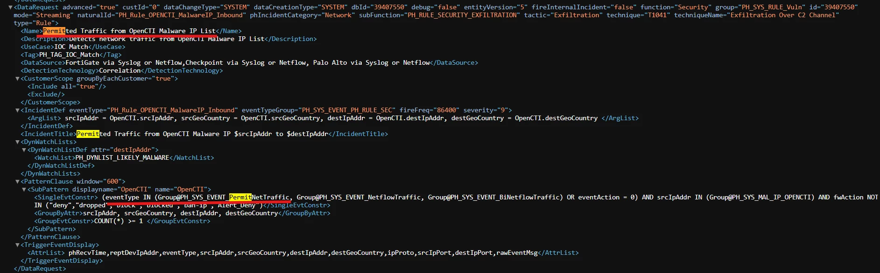This screenshot has width=880, height=273.
Task: Click the technique attribute value 'T1041'
Action: (x=657, y=15)
